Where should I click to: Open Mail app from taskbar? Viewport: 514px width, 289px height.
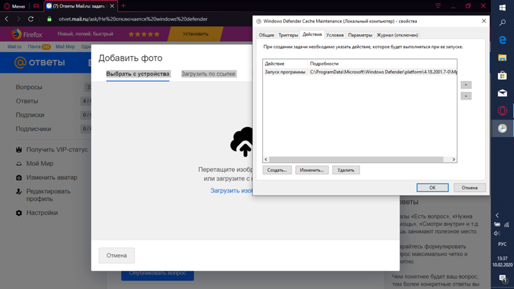pos(502,93)
